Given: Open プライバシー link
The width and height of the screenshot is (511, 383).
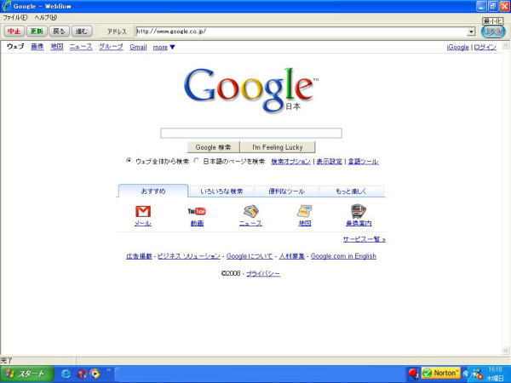Looking at the screenshot, I should tap(263, 274).
